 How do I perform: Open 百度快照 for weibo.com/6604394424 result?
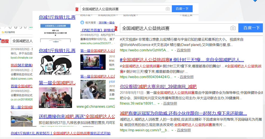point(186,77)
